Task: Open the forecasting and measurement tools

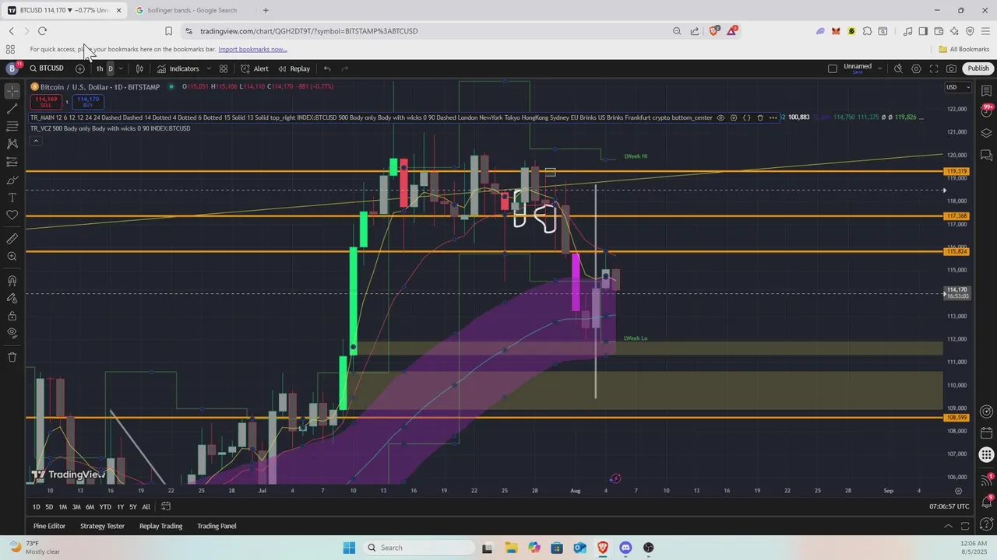Action: tap(12, 162)
